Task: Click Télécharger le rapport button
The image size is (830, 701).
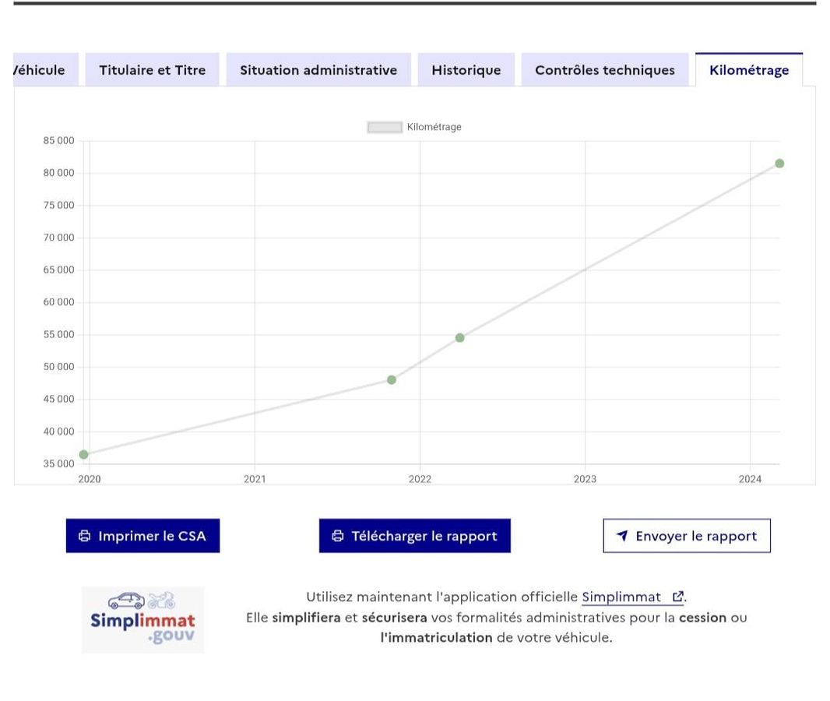Action: click(415, 536)
